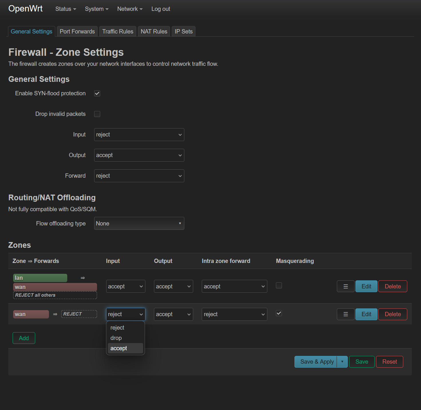Switch to Port Forwards tab
The image size is (421, 410).
pyautogui.click(x=77, y=31)
